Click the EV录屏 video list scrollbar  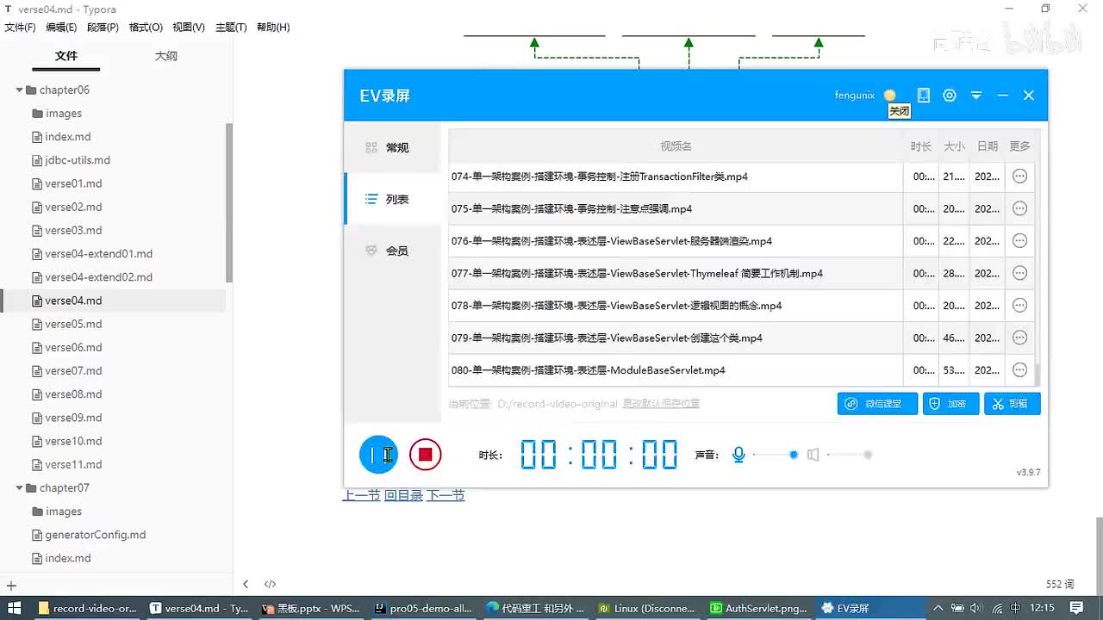tap(1037, 375)
